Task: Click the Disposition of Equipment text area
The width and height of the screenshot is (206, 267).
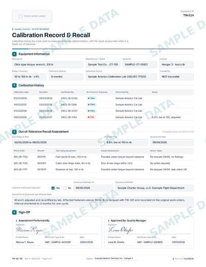Action: [x=103, y=202]
